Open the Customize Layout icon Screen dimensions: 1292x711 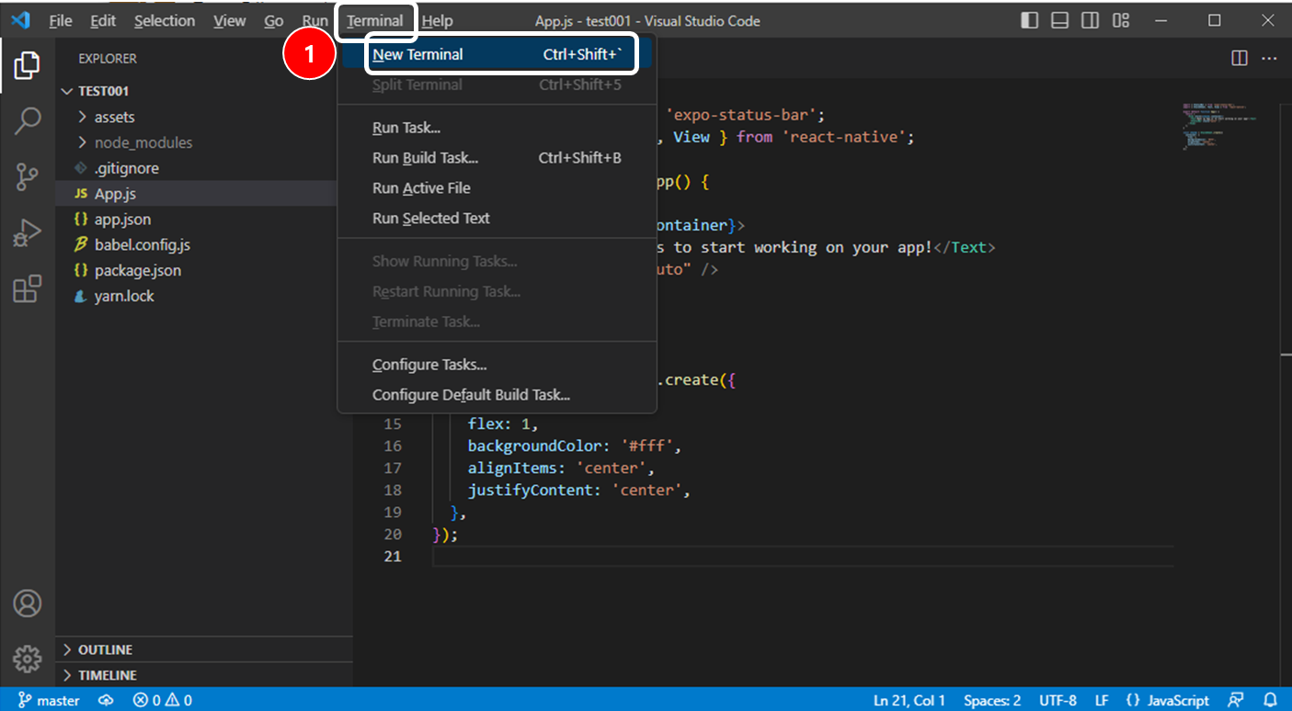click(x=1120, y=20)
